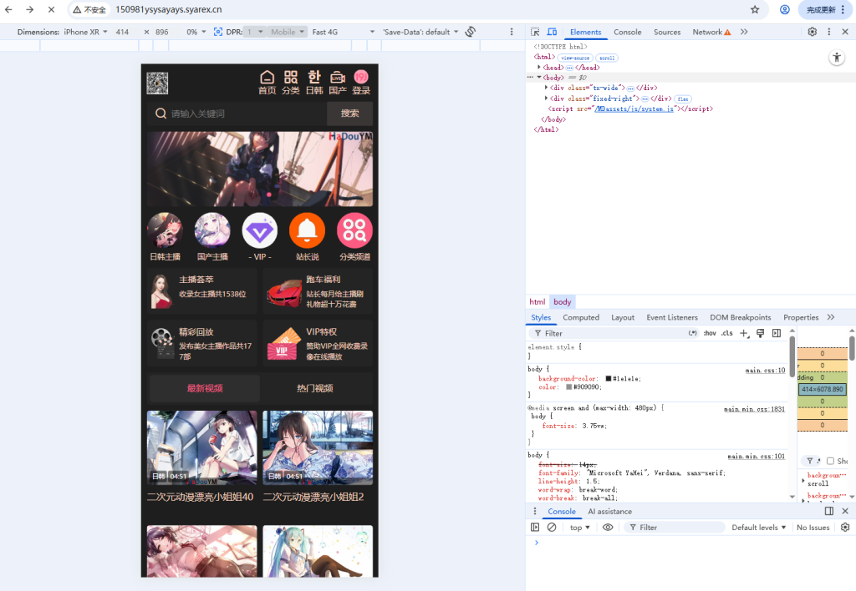Create live expression eye icon
856x591 pixels.
608,528
